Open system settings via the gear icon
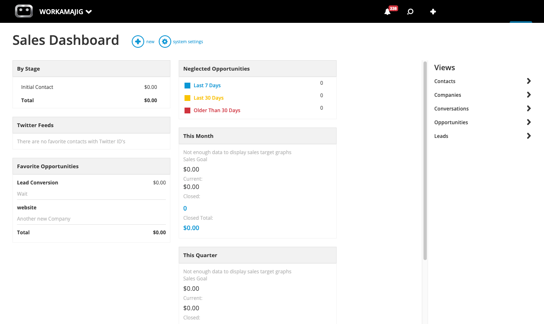The height and width of the screenshot is (324, 544). [165, 42]
